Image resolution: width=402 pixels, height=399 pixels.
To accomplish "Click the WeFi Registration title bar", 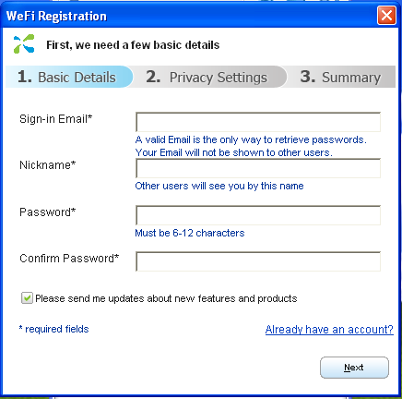I will (191, 16).
